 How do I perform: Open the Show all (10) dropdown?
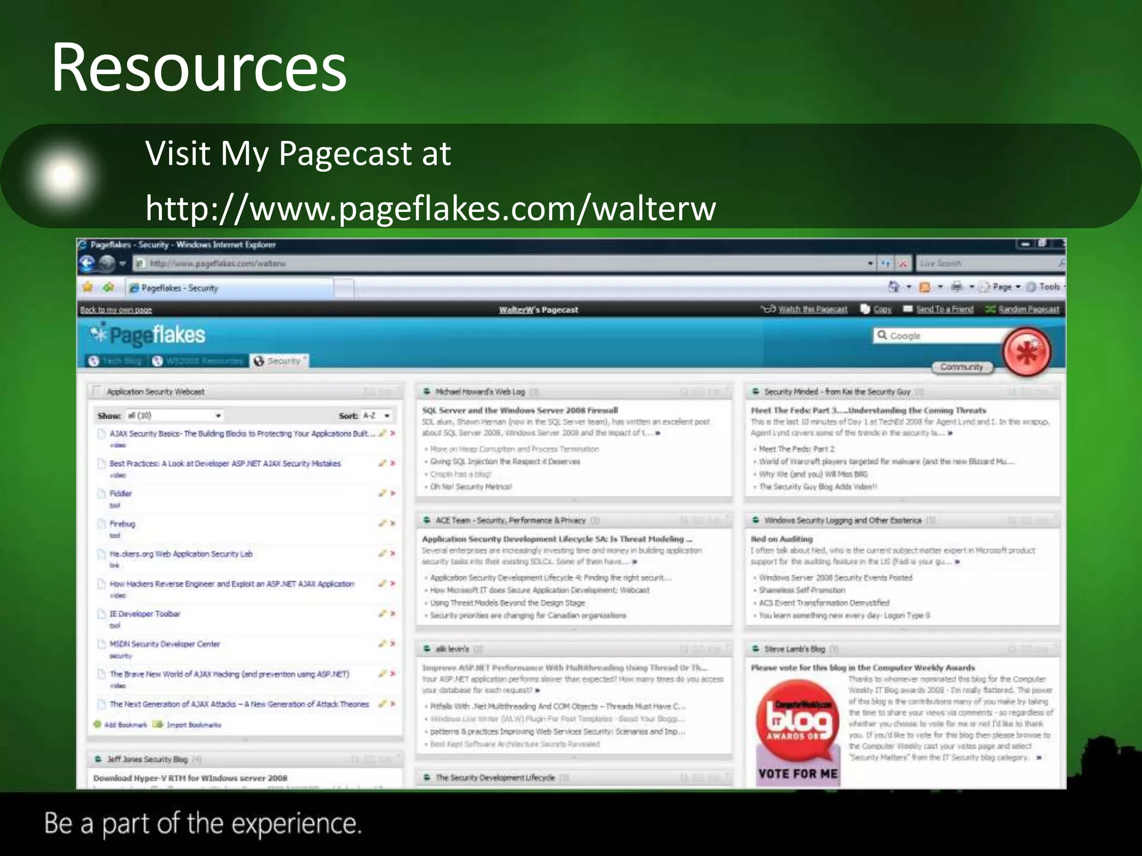174,416
